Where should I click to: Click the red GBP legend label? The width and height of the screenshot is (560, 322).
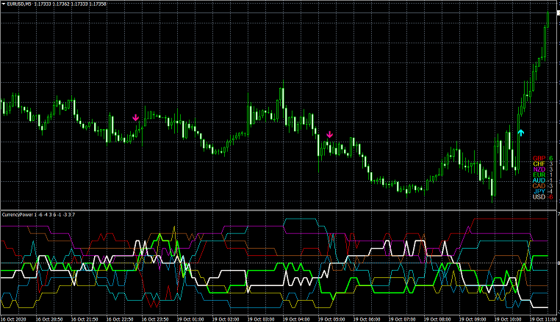539,158
